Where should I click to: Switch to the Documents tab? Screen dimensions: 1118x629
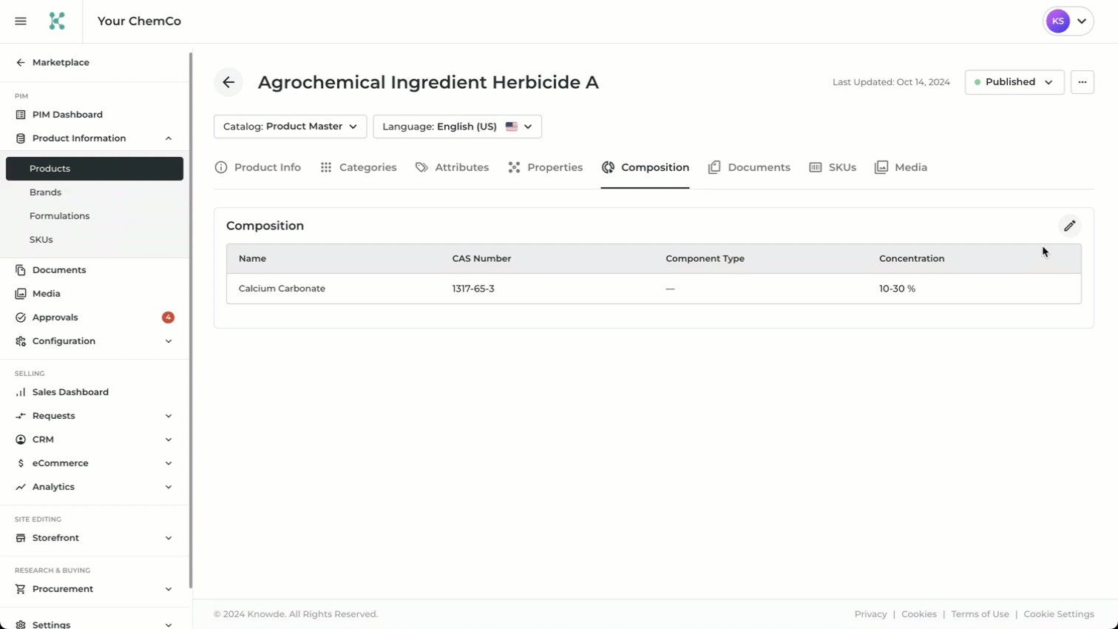749,167
